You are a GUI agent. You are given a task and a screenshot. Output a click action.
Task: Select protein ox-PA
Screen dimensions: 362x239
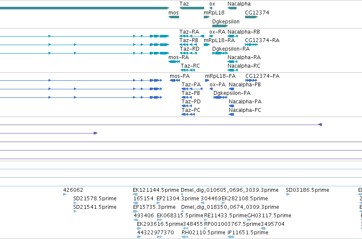(217, 85)
